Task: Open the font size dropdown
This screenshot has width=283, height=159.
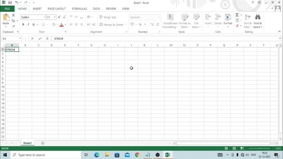Action: pyautogui.click(x=55, y=17)
